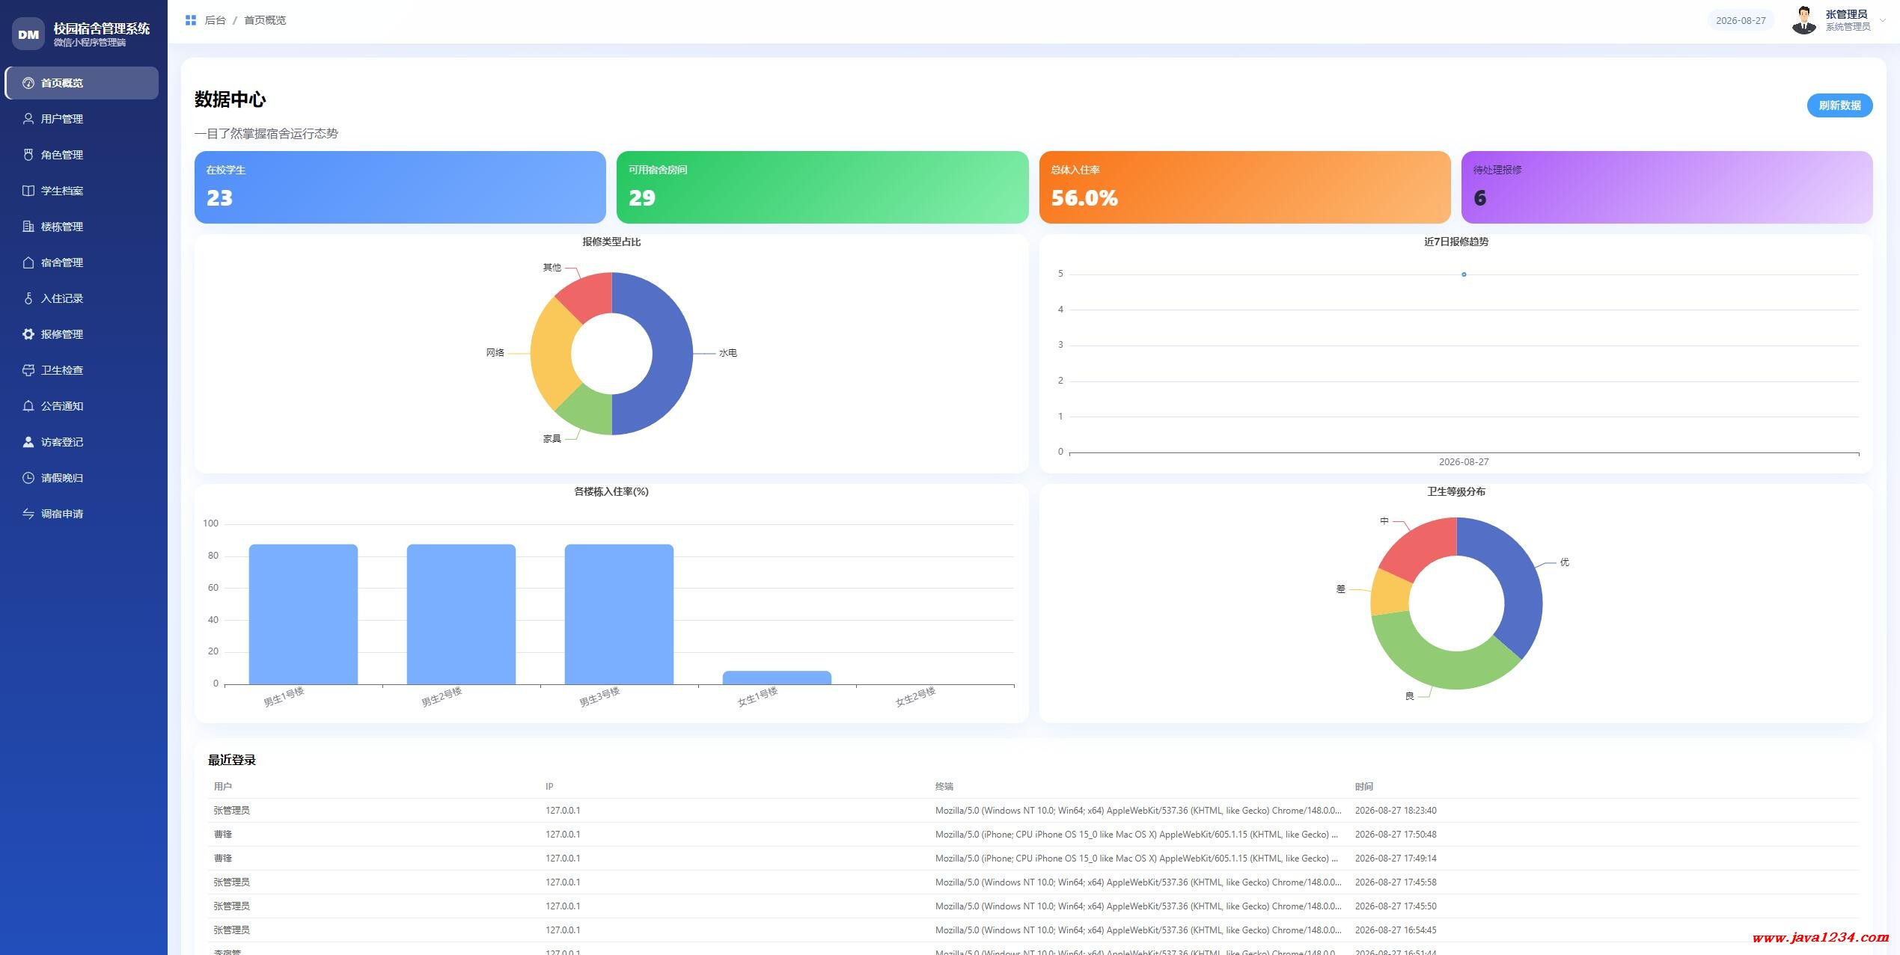Click the 首页概览 dashboard icon in sidebar
The height and width of the screenshot is (955, 1900).
(x=28, y=83)
